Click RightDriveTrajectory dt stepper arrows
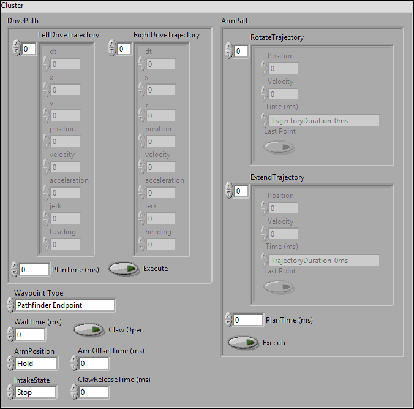Viewport: 414px width, 409px height. click(142, 63)
